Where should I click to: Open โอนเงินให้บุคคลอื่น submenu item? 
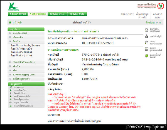pos(21,49)
